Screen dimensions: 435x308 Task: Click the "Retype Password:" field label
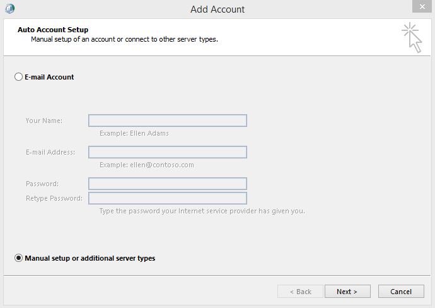click(x=54, y=198)
